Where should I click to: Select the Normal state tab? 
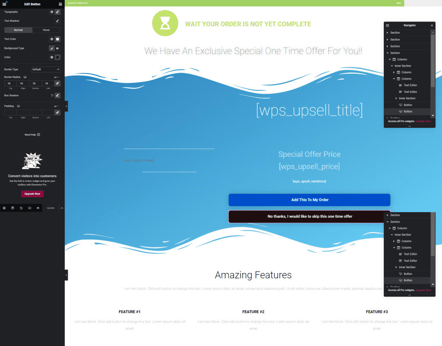tap(18, 30)
